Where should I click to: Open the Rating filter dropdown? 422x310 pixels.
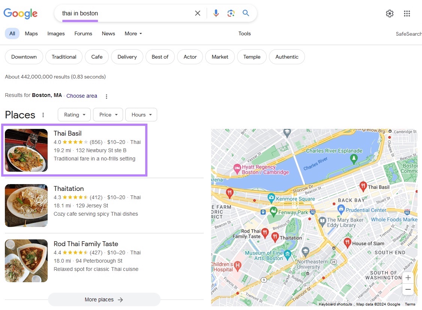click(74, 115)
